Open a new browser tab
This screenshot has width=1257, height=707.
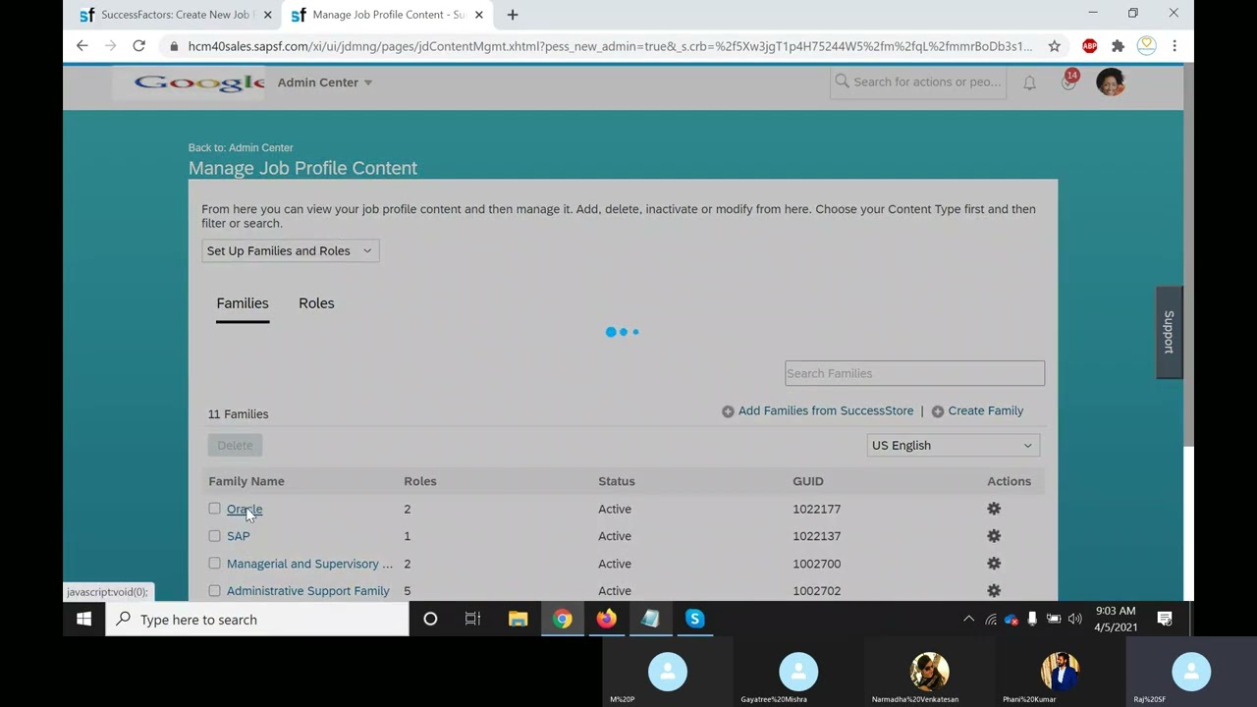[x=512, y=15]
